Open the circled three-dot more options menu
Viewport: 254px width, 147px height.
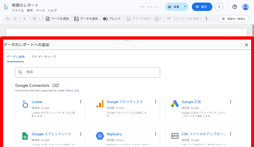(219, 7)
